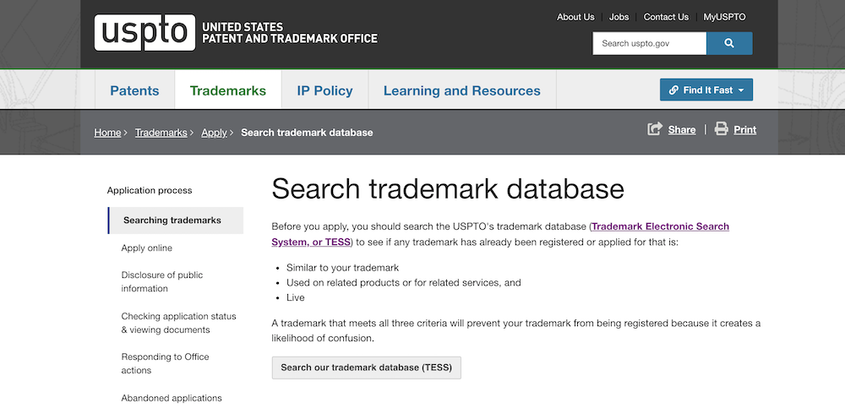Click the About Us link

coord(575,17)
